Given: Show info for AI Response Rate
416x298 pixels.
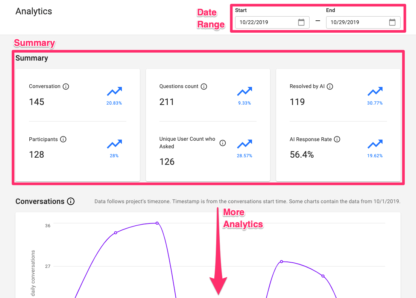Looking at the screenshot, I should [337, 139].
